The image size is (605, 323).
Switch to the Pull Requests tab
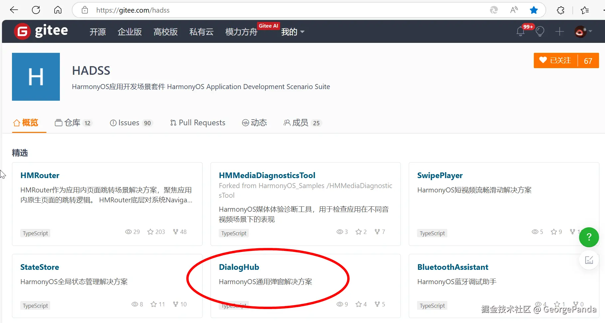click(x=198, y=123)
